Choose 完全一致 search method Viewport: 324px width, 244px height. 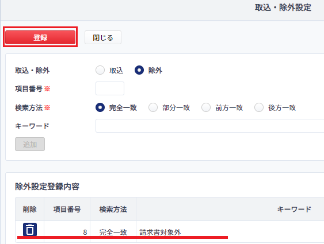pos(100,107)
